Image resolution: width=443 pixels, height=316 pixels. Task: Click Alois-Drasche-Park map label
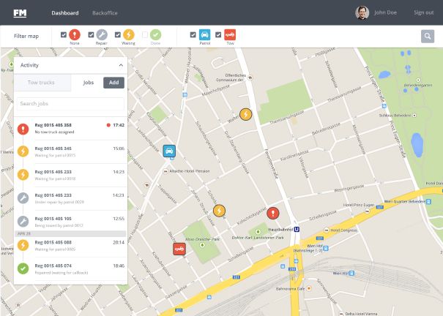coord(202,239)
